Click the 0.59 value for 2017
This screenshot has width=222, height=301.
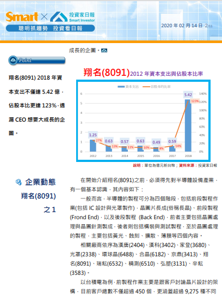click(172, 141)
